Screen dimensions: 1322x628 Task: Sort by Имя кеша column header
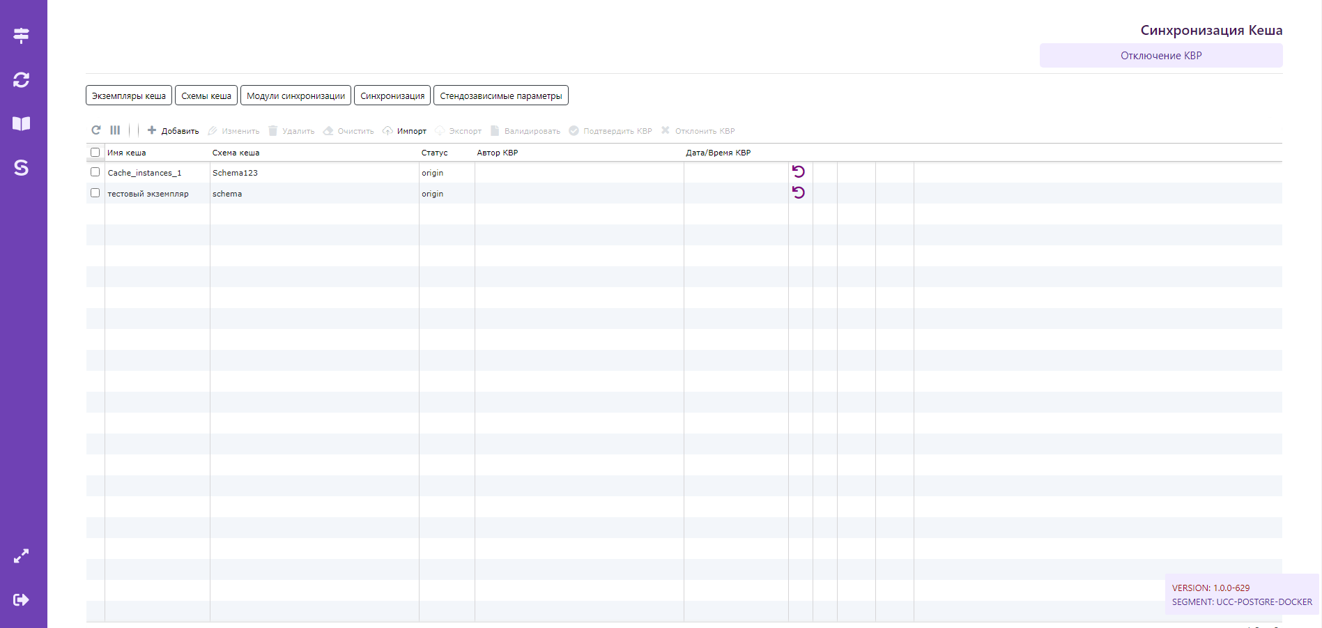click(127, 153)
